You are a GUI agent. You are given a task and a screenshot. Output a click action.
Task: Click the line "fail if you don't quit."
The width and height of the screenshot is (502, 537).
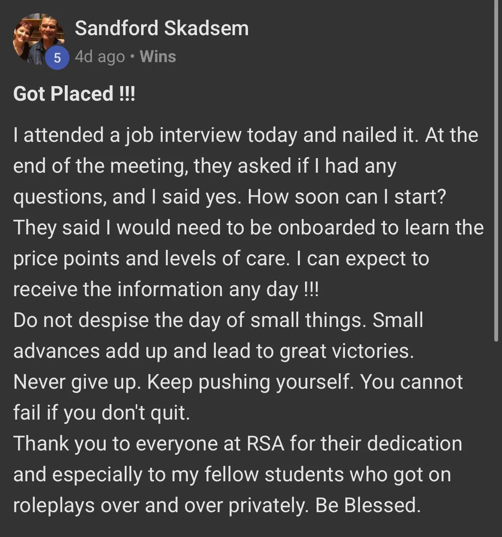102,413
